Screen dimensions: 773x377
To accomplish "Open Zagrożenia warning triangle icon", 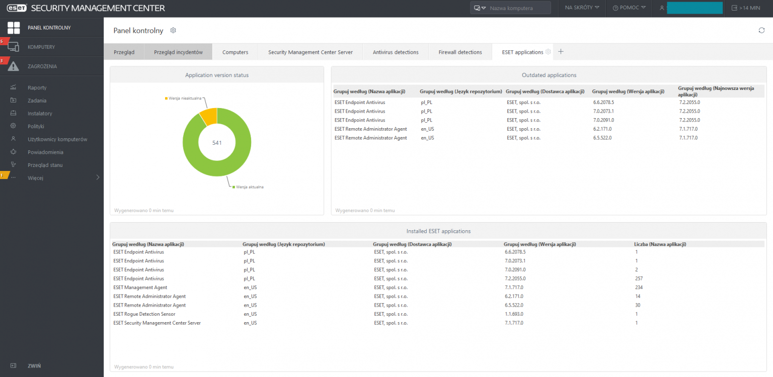I will (14, 66).
